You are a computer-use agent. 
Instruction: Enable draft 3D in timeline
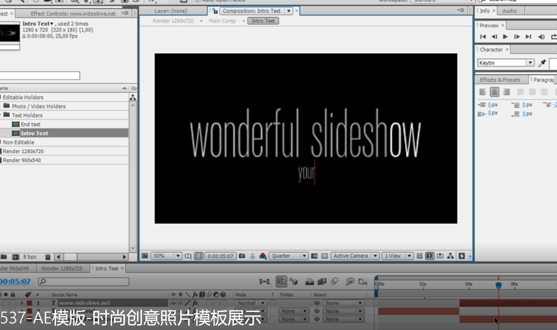click(x=293, y=282)
